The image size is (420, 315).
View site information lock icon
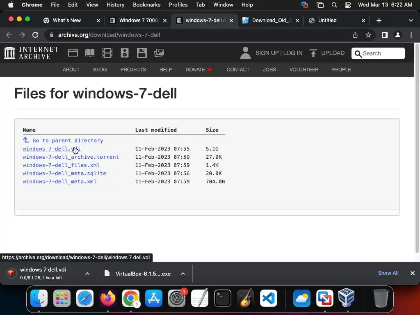click(x=52, y=35)
